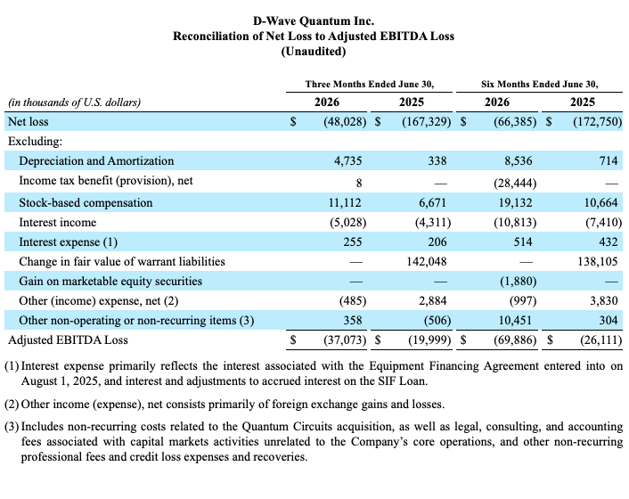Screen dimensions: 629x499
Task: Select interest expense value 255
Action: point(353,241)
